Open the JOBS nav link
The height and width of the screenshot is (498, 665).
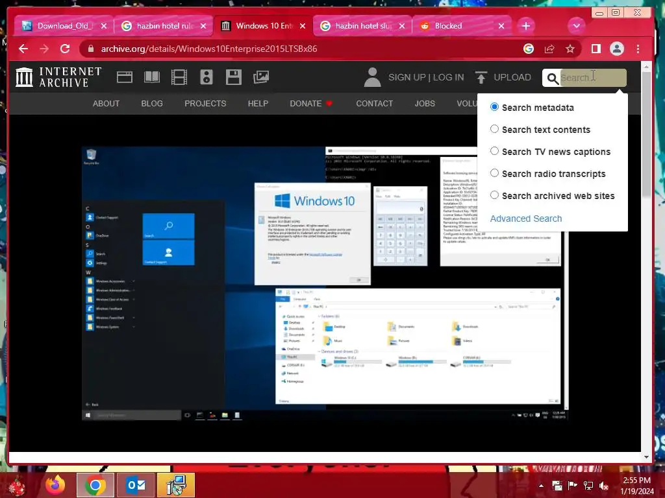[x=425, y=103]
